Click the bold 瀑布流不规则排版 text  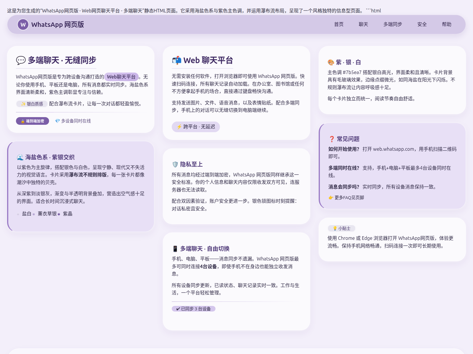[88, 175]
